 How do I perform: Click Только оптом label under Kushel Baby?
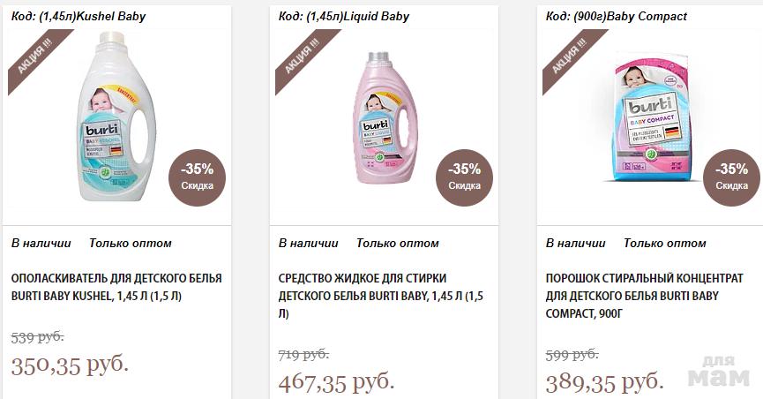pyautogui.click(x=131, y=243)
